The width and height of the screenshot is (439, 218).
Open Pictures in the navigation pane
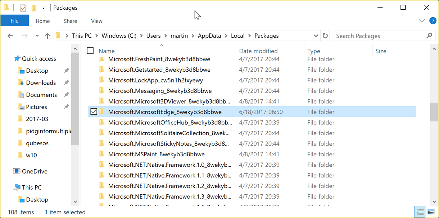[x=36, y=107]
